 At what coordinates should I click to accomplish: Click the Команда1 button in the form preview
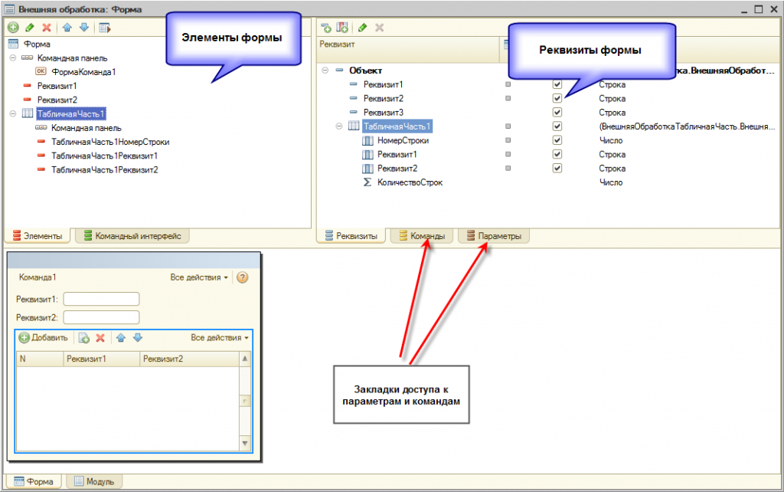coord(38,277)
